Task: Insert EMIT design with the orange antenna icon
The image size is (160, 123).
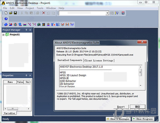Action: pos(67,25)
